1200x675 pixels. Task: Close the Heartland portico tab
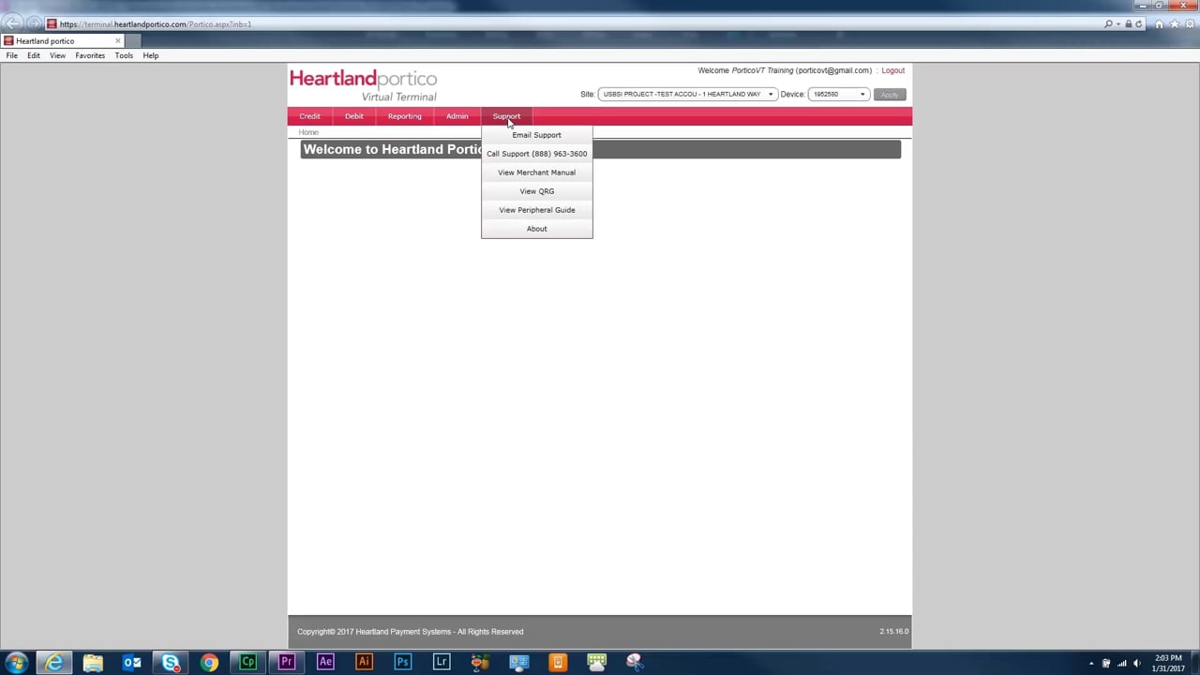coord(118,40)
